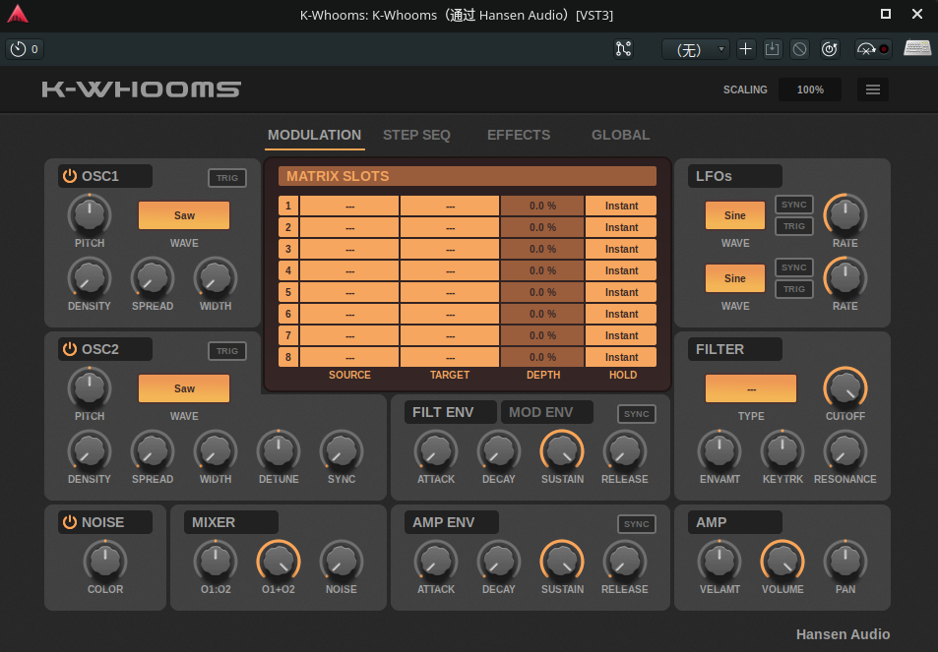Click the MIXER O1:O2 knob
The image size is (938, 652).
click(x=216, y=562)
